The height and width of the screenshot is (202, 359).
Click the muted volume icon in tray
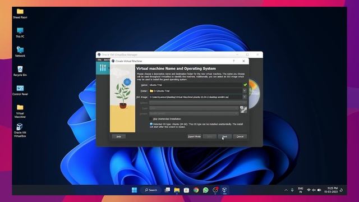[x=314, y=190]
